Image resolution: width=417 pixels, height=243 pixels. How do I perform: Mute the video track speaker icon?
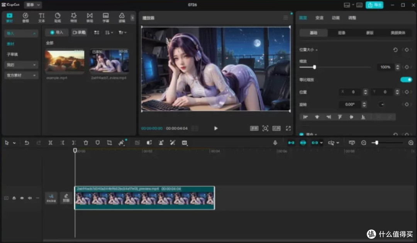30,198
